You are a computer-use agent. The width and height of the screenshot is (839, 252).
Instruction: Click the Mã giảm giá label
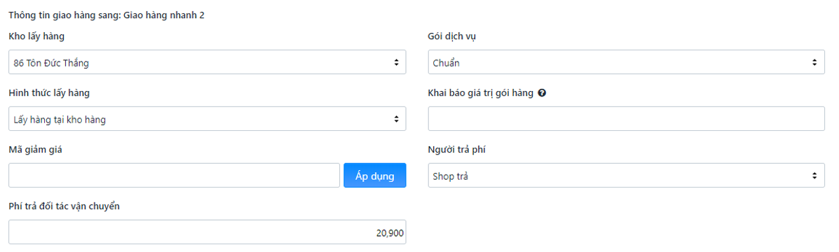click(x=36, y=150)
